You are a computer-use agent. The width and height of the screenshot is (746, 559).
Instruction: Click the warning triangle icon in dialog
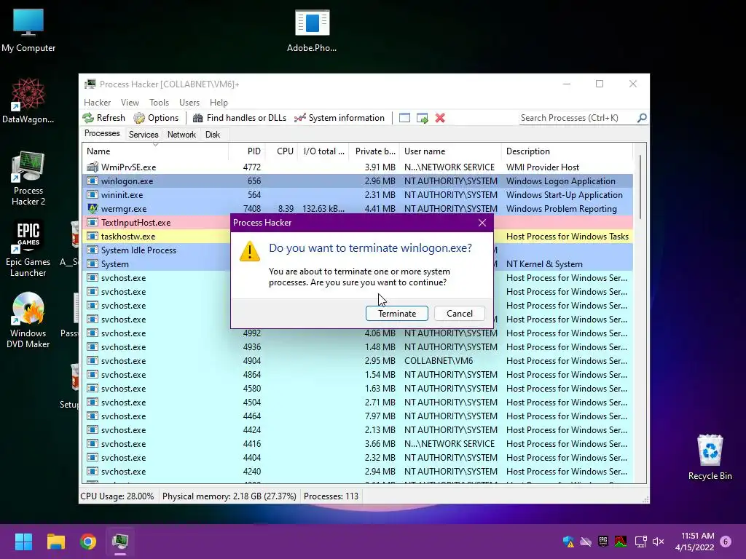pyautogui.click(x=250, y=251)
